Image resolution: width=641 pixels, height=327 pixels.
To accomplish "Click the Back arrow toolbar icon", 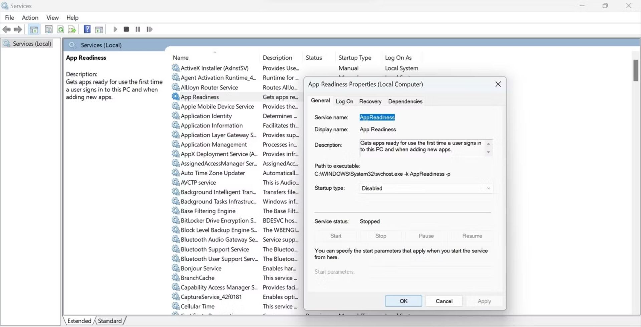I will pos(6,30).
